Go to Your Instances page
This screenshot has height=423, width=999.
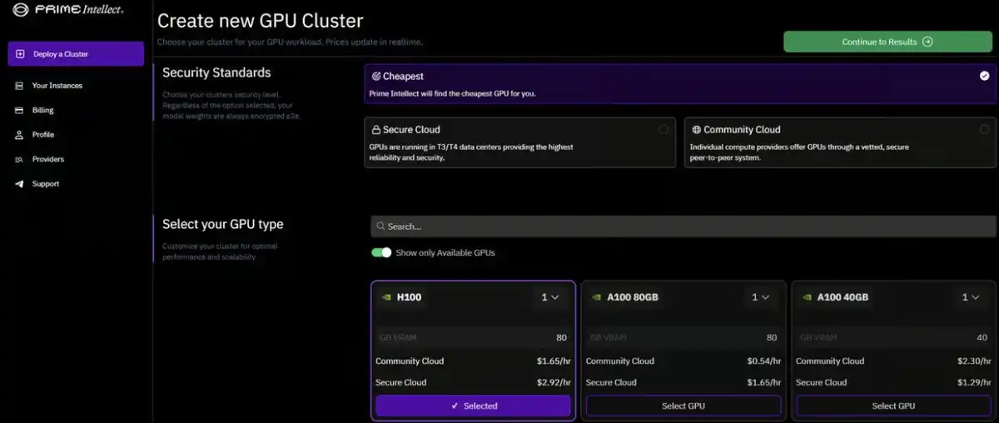coord(57,86)
